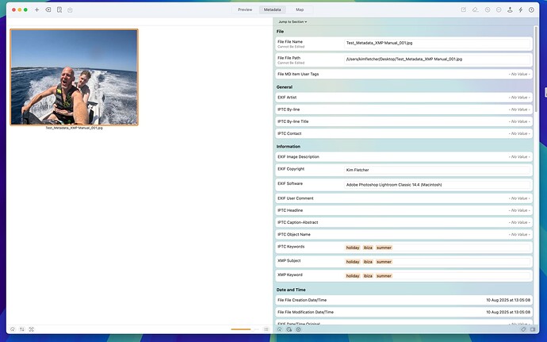The image size is (547, 342).
Task: Select the holiday tag in IPTC Keywords
Action: pos(353,248)
